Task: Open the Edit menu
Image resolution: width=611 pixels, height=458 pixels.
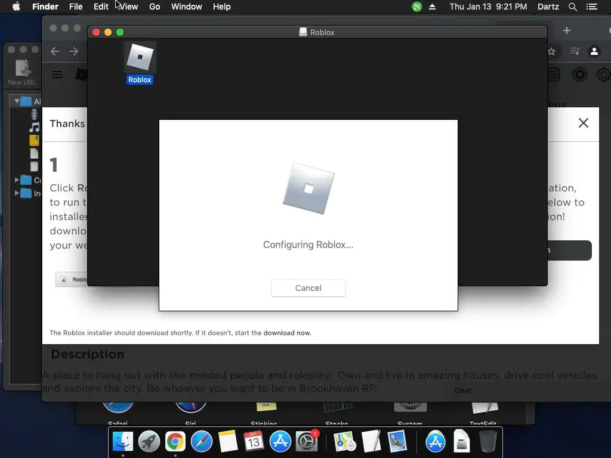Action: pos(101,7)
